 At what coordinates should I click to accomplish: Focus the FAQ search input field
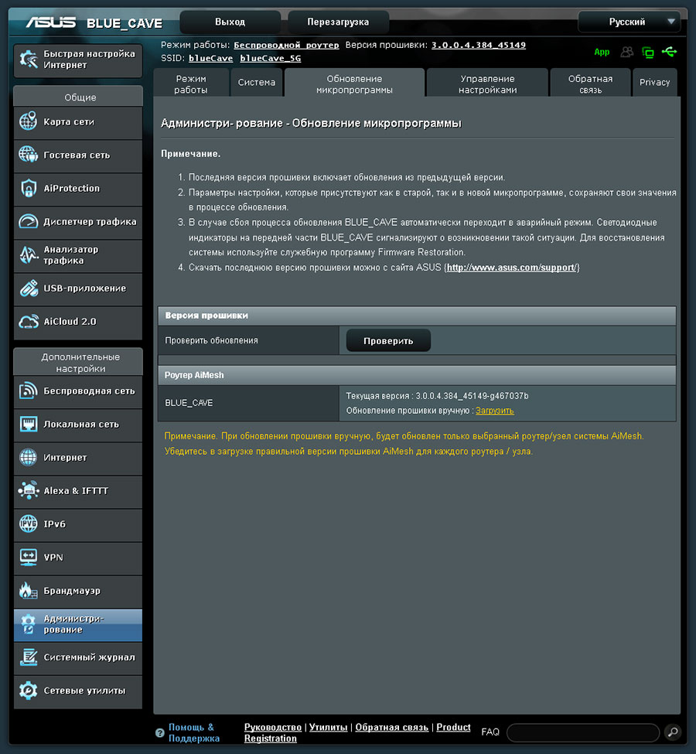coord(583,733)
